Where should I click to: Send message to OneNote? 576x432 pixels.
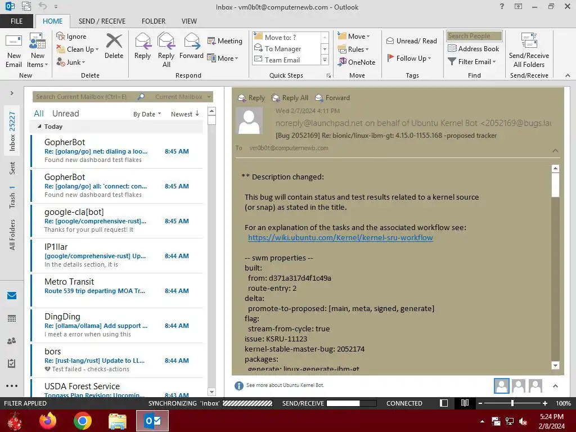357,62
